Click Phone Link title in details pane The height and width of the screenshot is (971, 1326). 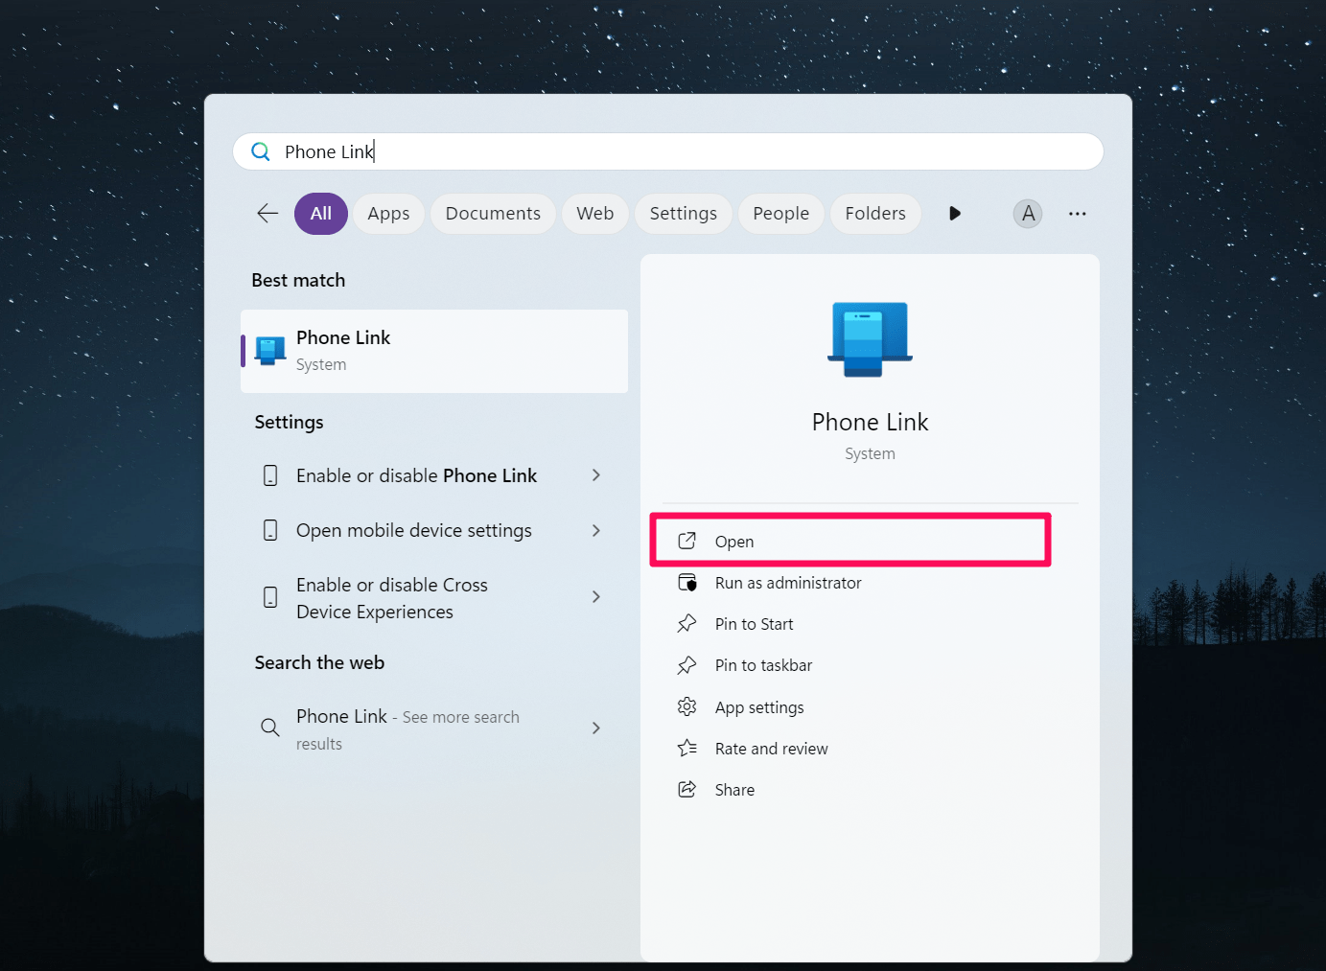(x=871, y=422)
